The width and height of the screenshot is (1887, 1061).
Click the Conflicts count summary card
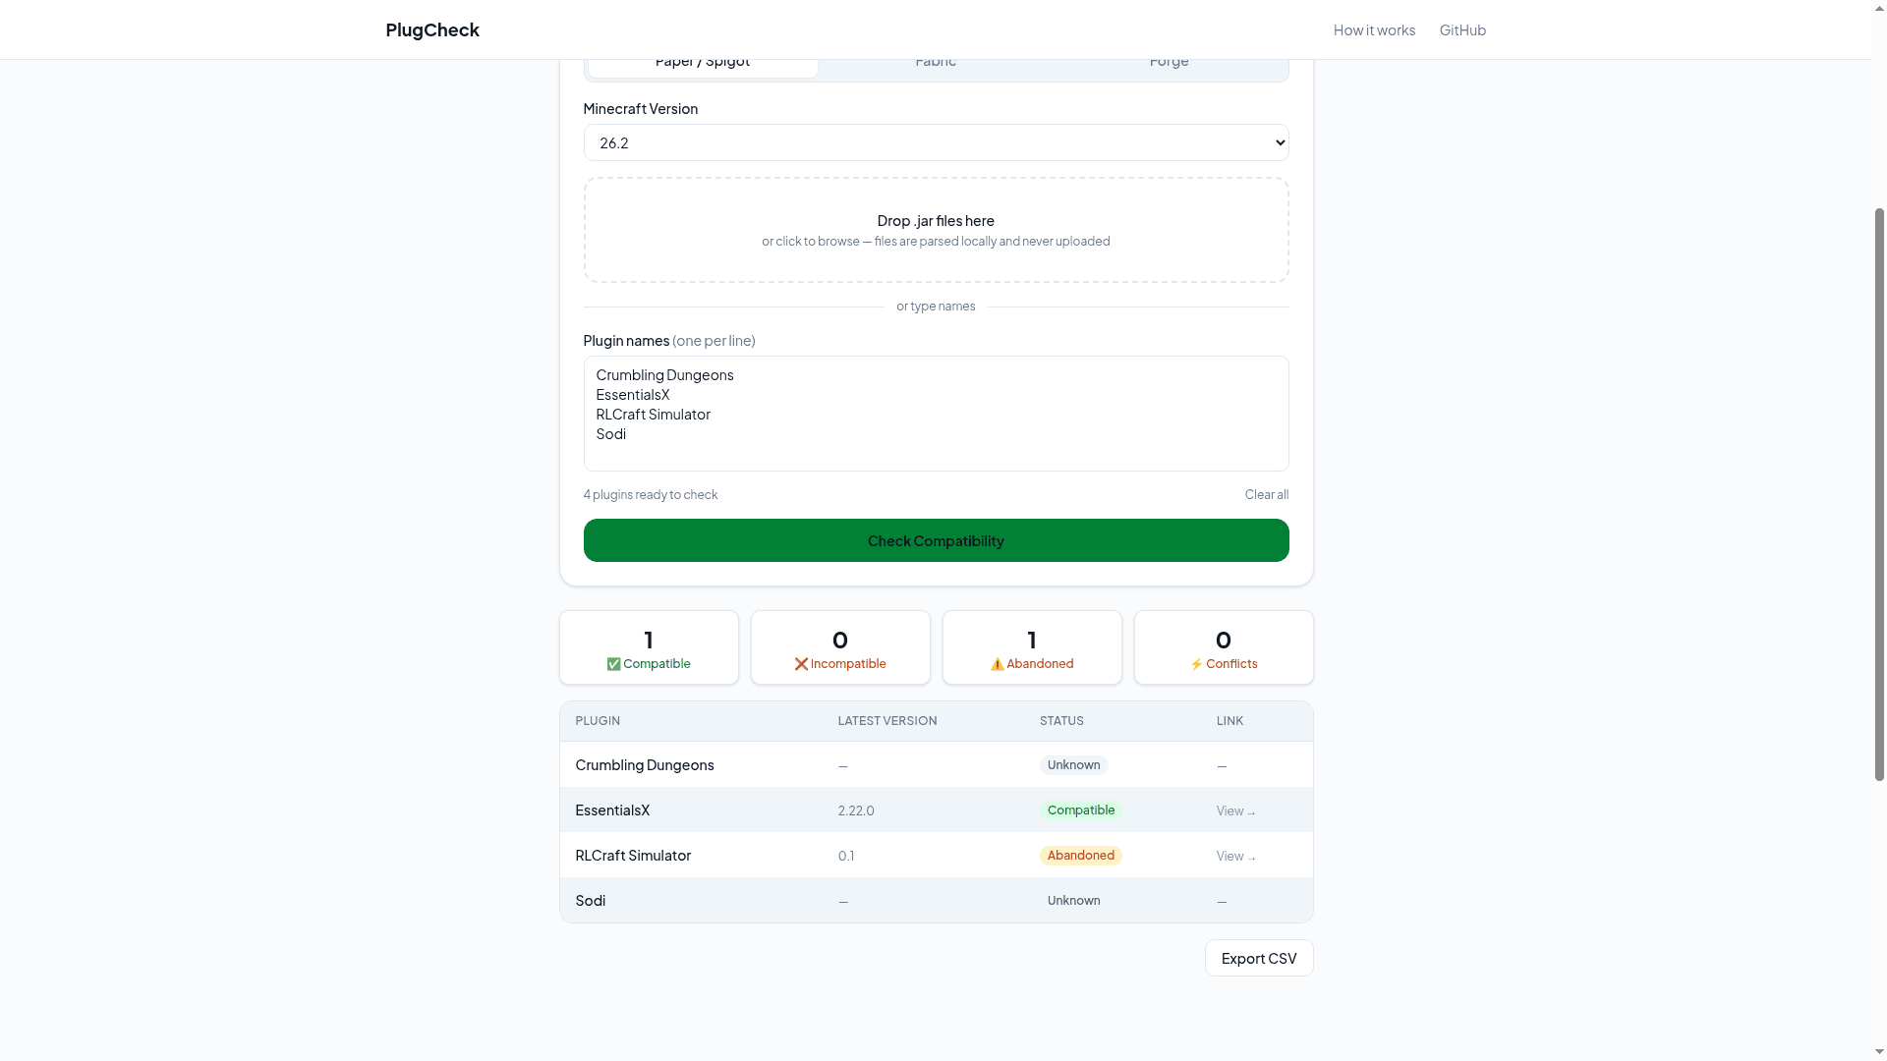[x=1224, y=647]
